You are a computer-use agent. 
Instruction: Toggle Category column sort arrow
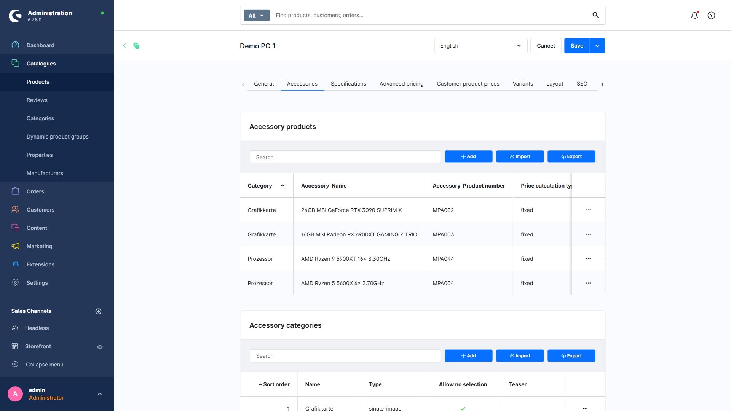[x=283, y=186]
